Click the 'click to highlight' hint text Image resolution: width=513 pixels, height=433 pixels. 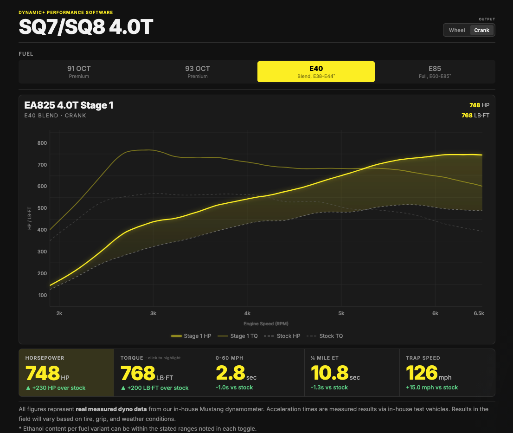pyautogui.click(x=164, y=358)
